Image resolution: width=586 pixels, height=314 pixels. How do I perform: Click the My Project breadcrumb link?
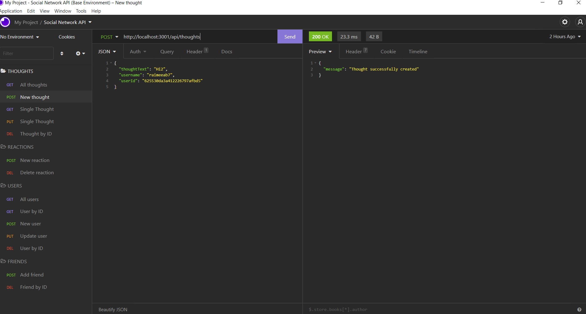26,22
